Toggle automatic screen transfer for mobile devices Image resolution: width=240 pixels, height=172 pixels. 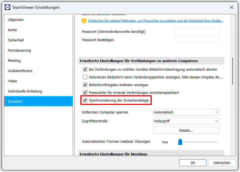point(85,69)
